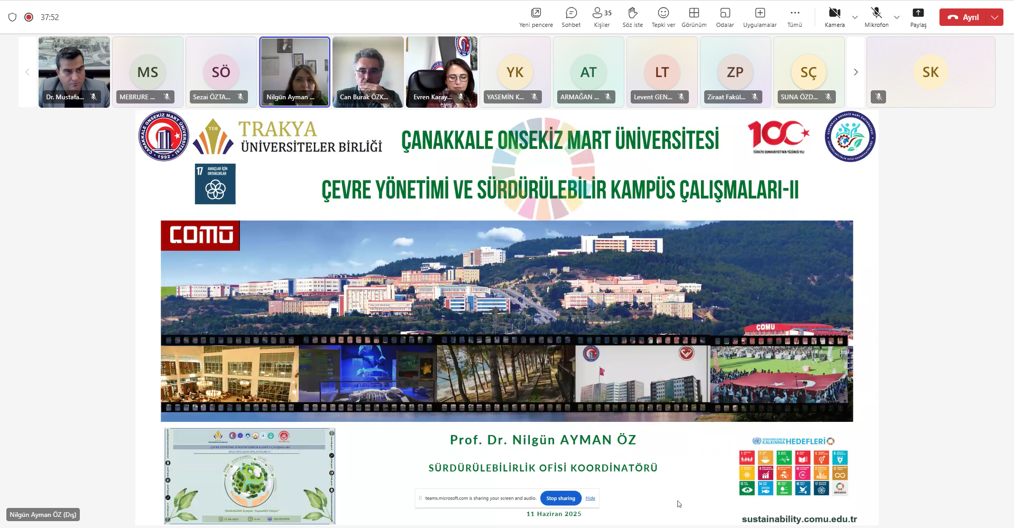Open Odalar breakout rooms
Image resolution: width=1014 pixels, height=528 pixels.
click(x=725, y=17)
